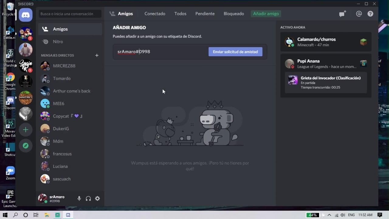Open DM with Mdm
The height and width of the screenshot is (219, 389).
pos(70,141)
